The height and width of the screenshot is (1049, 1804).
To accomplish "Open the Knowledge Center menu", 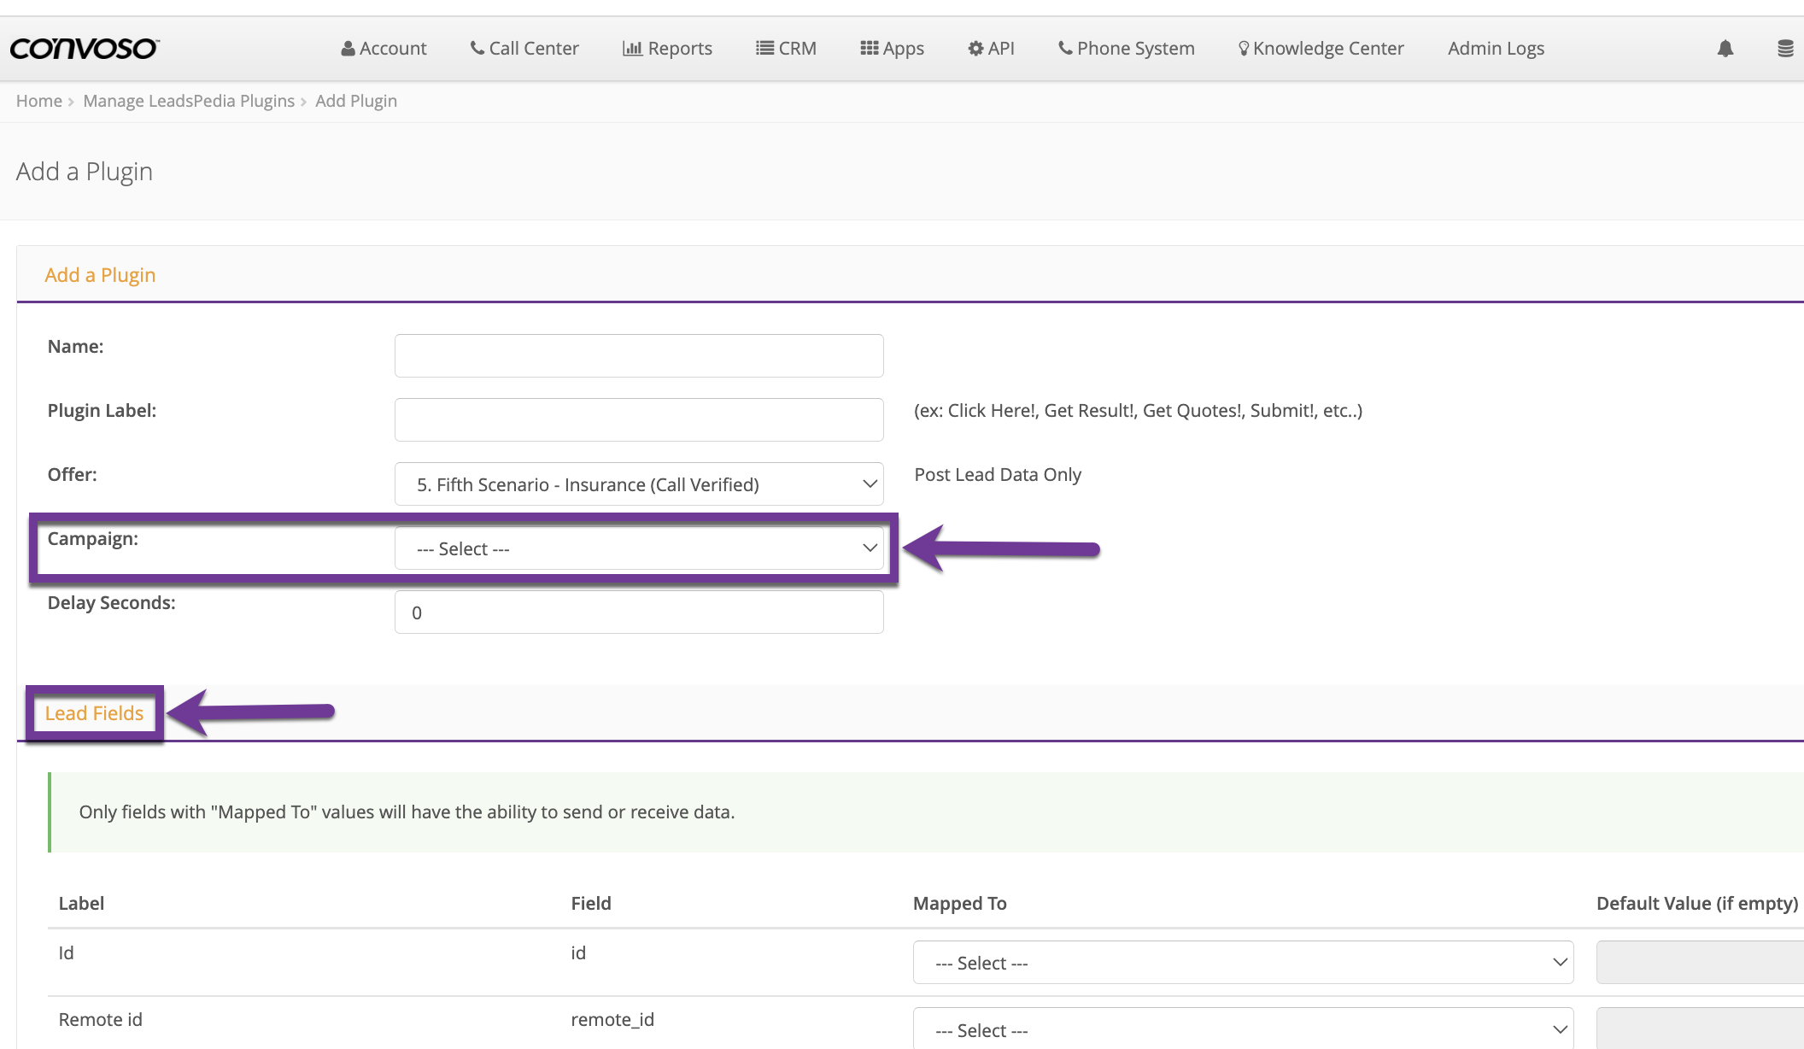I will point(1321,49).
